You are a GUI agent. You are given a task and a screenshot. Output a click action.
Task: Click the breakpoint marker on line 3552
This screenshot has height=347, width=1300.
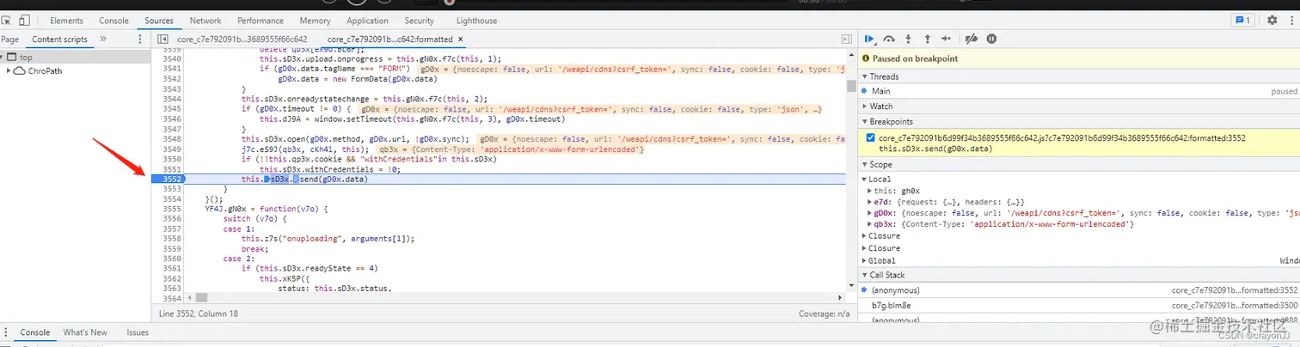[x=168, y=179]
